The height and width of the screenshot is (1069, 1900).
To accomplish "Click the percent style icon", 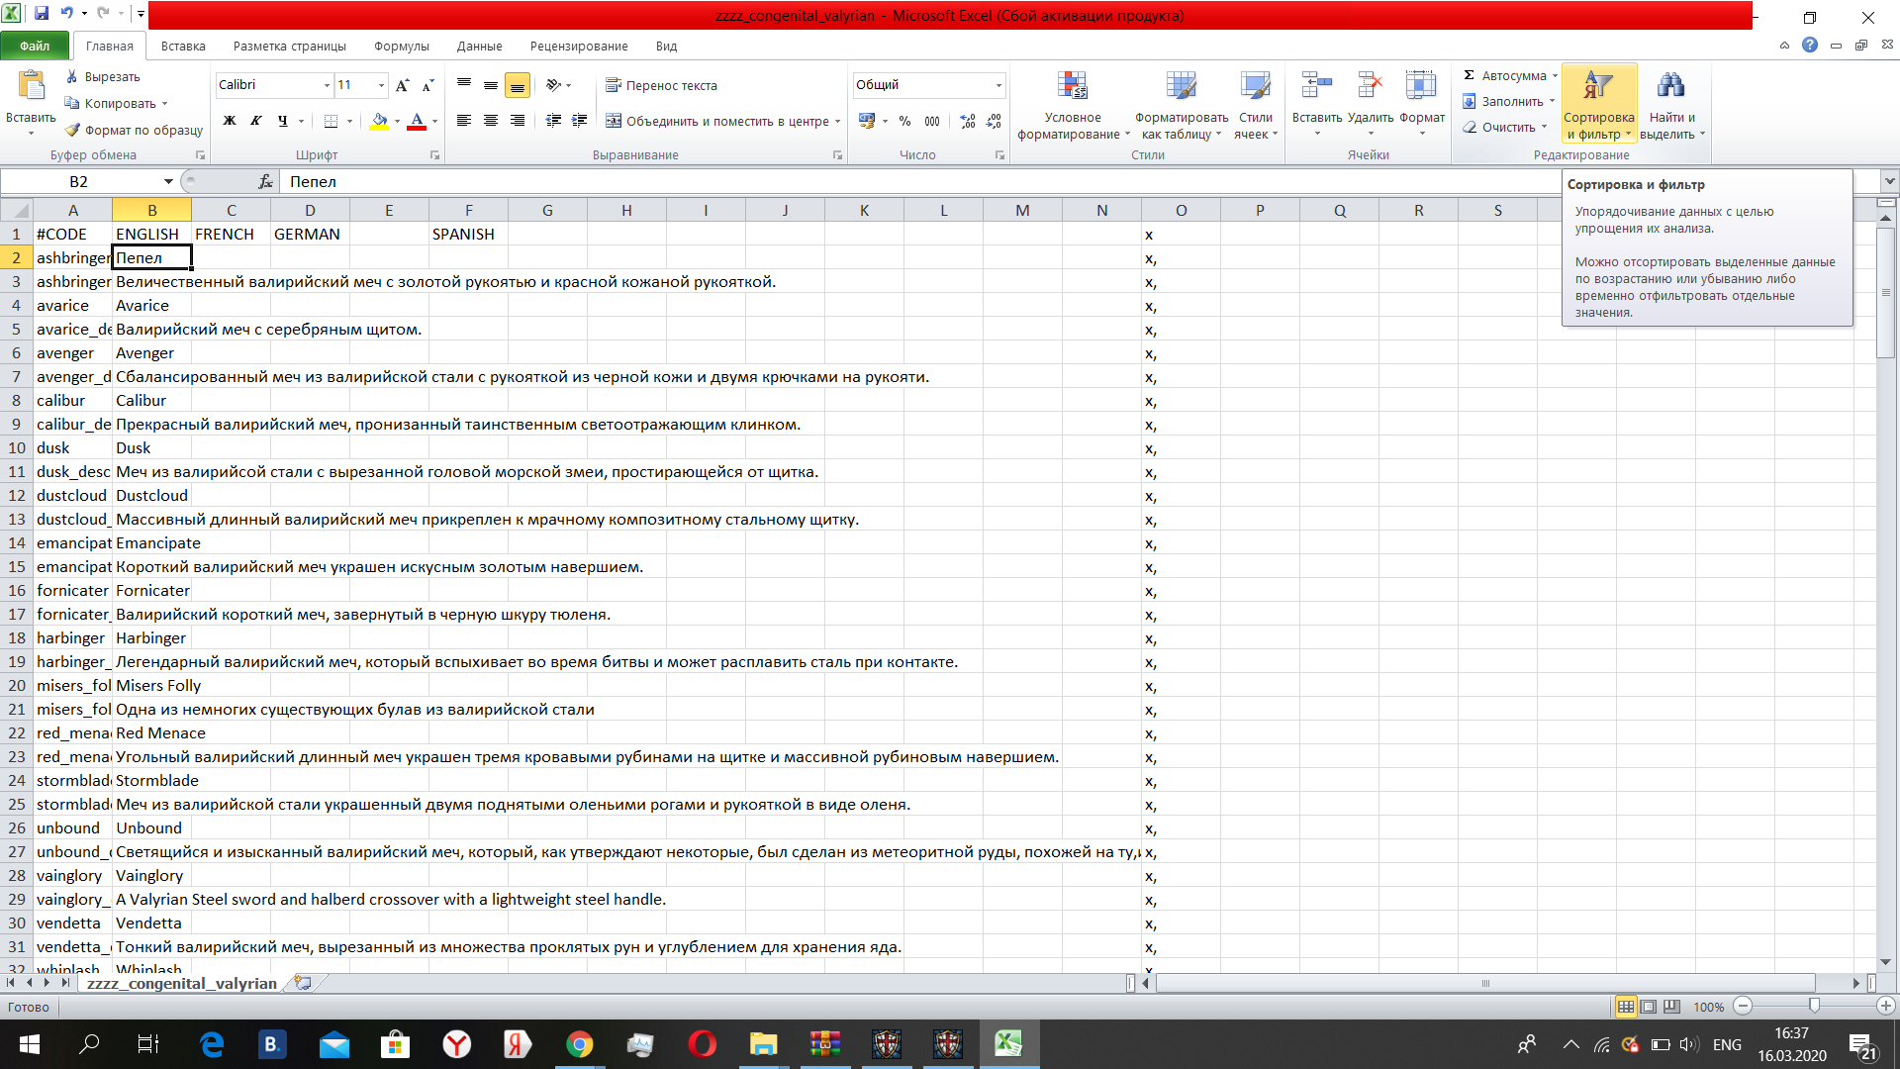I will click(x=904, y=121).
